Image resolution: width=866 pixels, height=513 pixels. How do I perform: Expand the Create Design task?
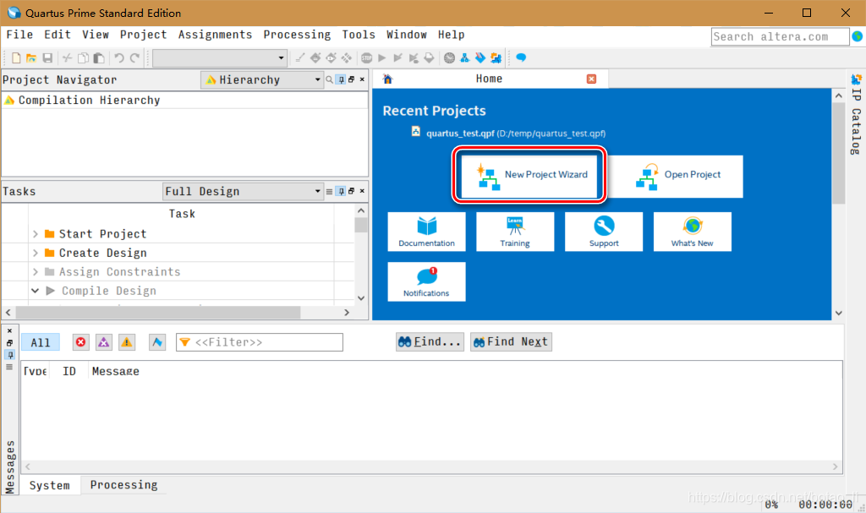pos(36,253)
